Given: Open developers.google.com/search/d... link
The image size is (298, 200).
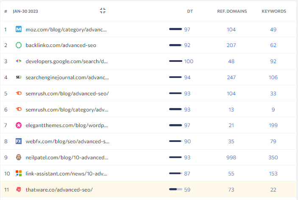Looking at the screenshot, I should click(x=67, y=61).
